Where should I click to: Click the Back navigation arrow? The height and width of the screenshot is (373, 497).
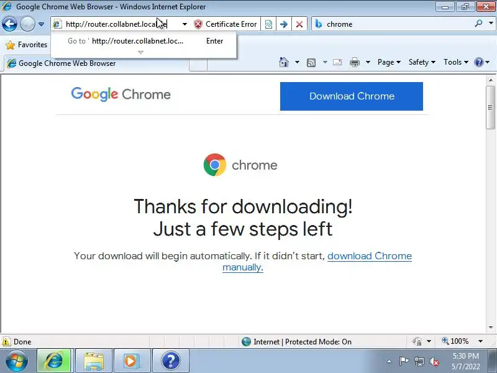point(9,24)
